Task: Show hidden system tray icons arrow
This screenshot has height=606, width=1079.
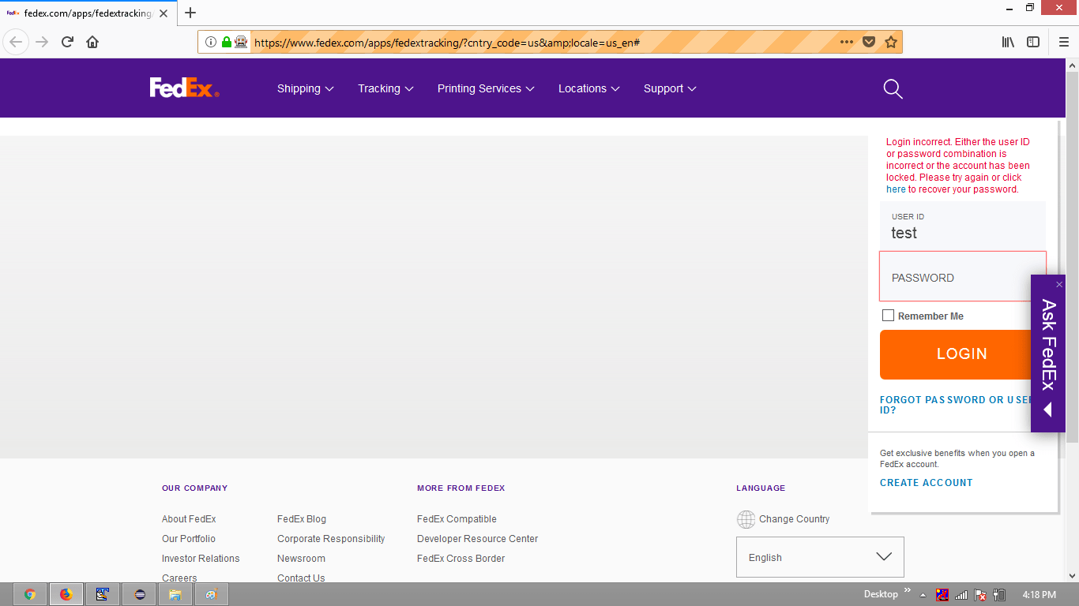Action: click(923, 595)
